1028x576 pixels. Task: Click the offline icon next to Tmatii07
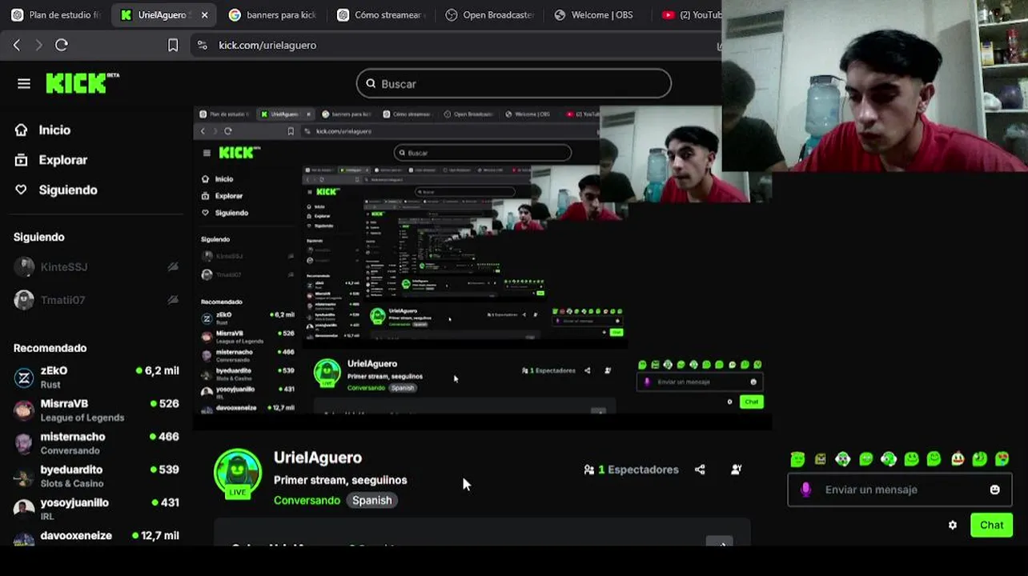(173, 300)
